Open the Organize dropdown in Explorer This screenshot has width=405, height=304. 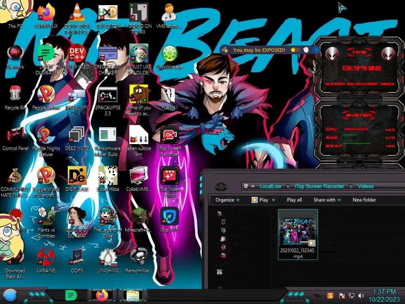click(x=227, y=200)
